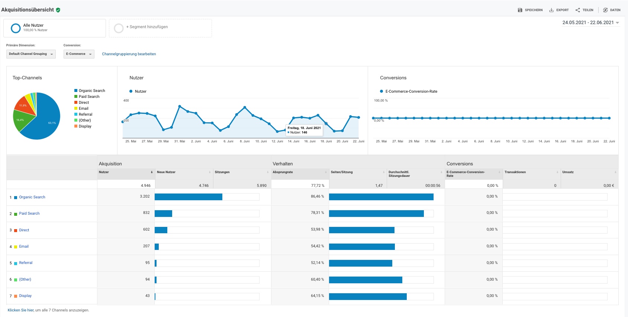Click the total session duration 00:00:56
Image resolution: width=628 pixels, height=317 pixels.
[x=433, y=185]
